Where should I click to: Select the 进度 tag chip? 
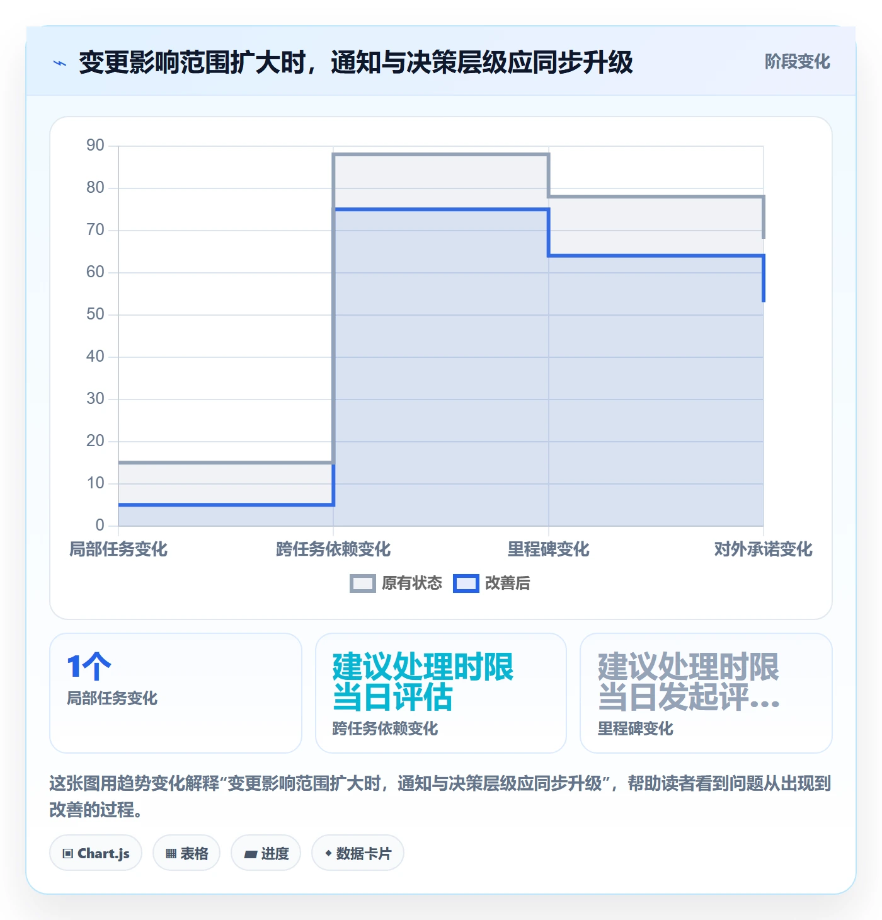pos(266,853)
